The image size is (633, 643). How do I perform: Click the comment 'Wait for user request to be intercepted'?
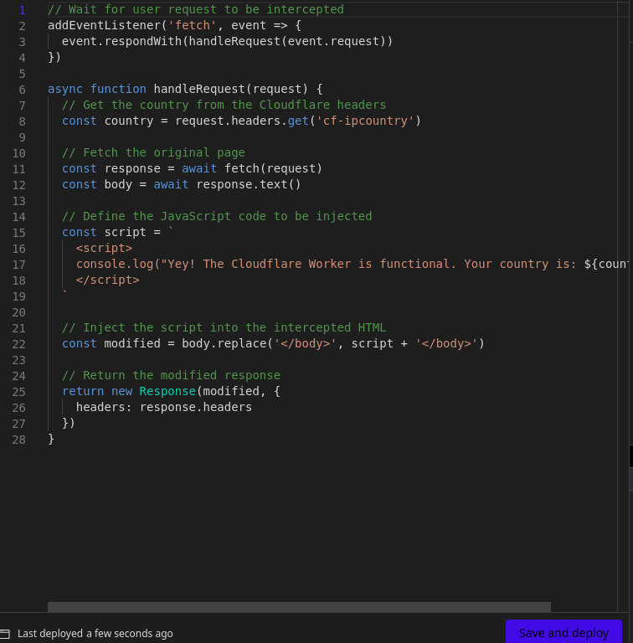(196, 9)
